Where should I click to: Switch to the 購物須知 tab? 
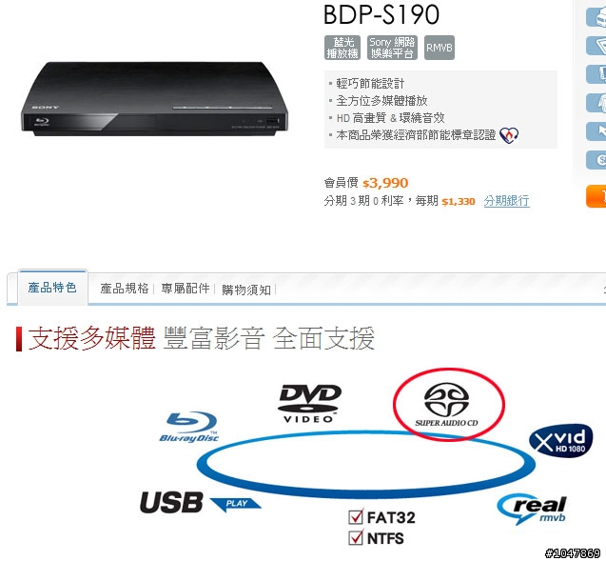pos(246,290)
